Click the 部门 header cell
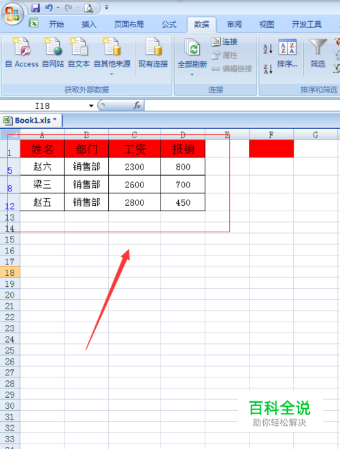The image size is (340, 449). [x=86, y=149]
